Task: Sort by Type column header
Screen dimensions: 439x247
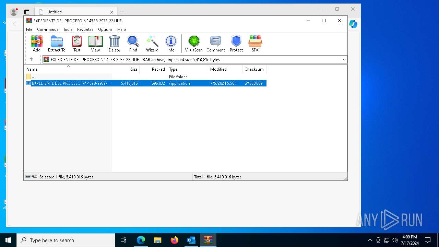Action: pyautogui.click(x=188, y=69)
